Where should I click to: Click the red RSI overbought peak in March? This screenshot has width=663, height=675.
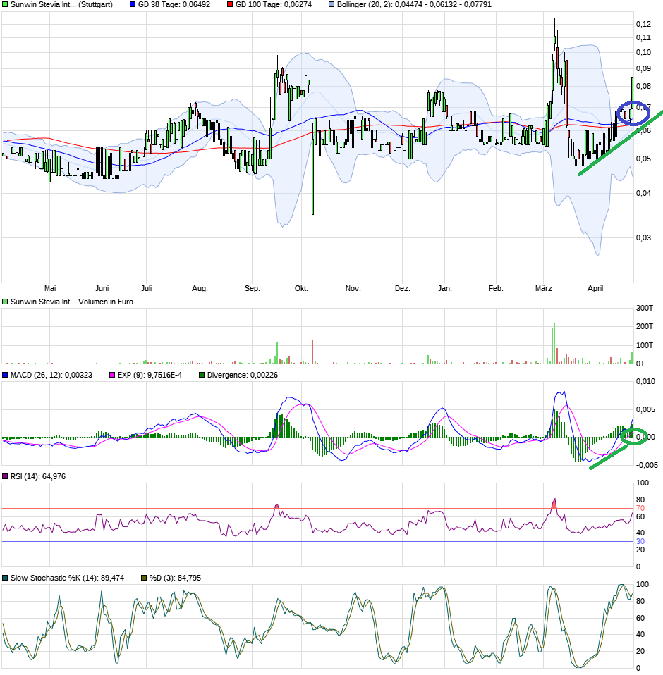[554, 504]
